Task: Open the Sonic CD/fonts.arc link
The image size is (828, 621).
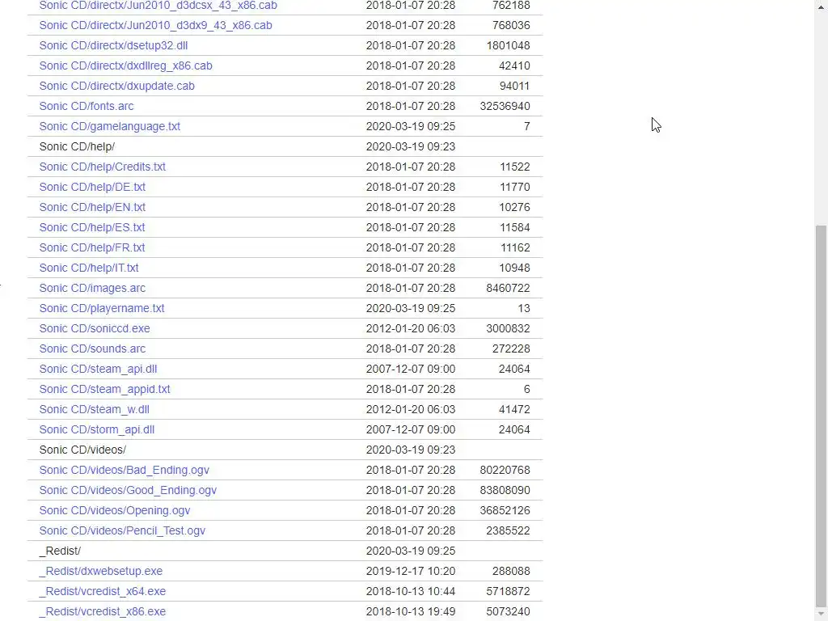Action: click(86, 106)
